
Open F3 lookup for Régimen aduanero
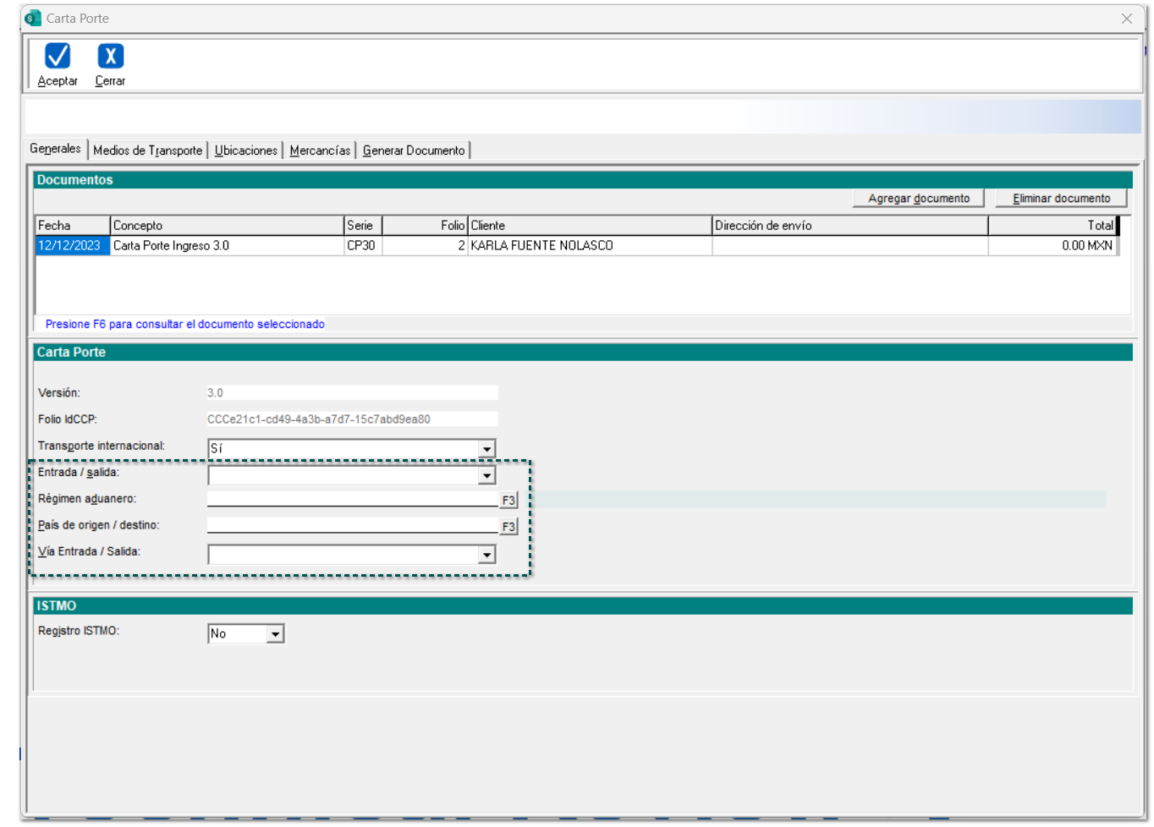pos(508,501)
